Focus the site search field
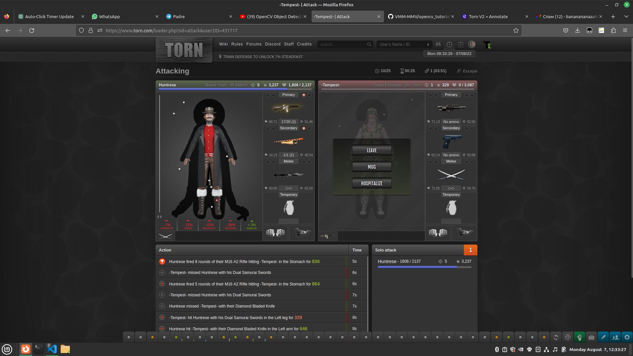The width and height of the screenshot is (633, 356). (342, 44)
